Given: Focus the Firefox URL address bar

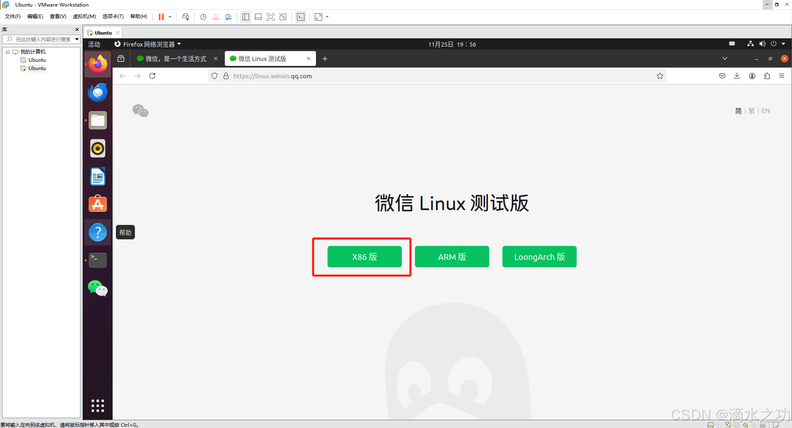Looking at the screenshot, I should (437, 76).
